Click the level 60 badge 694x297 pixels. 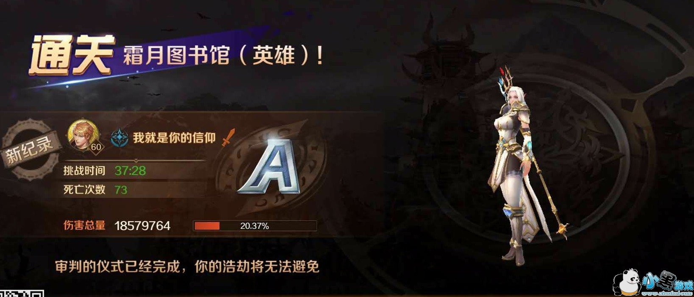point(96,147)
